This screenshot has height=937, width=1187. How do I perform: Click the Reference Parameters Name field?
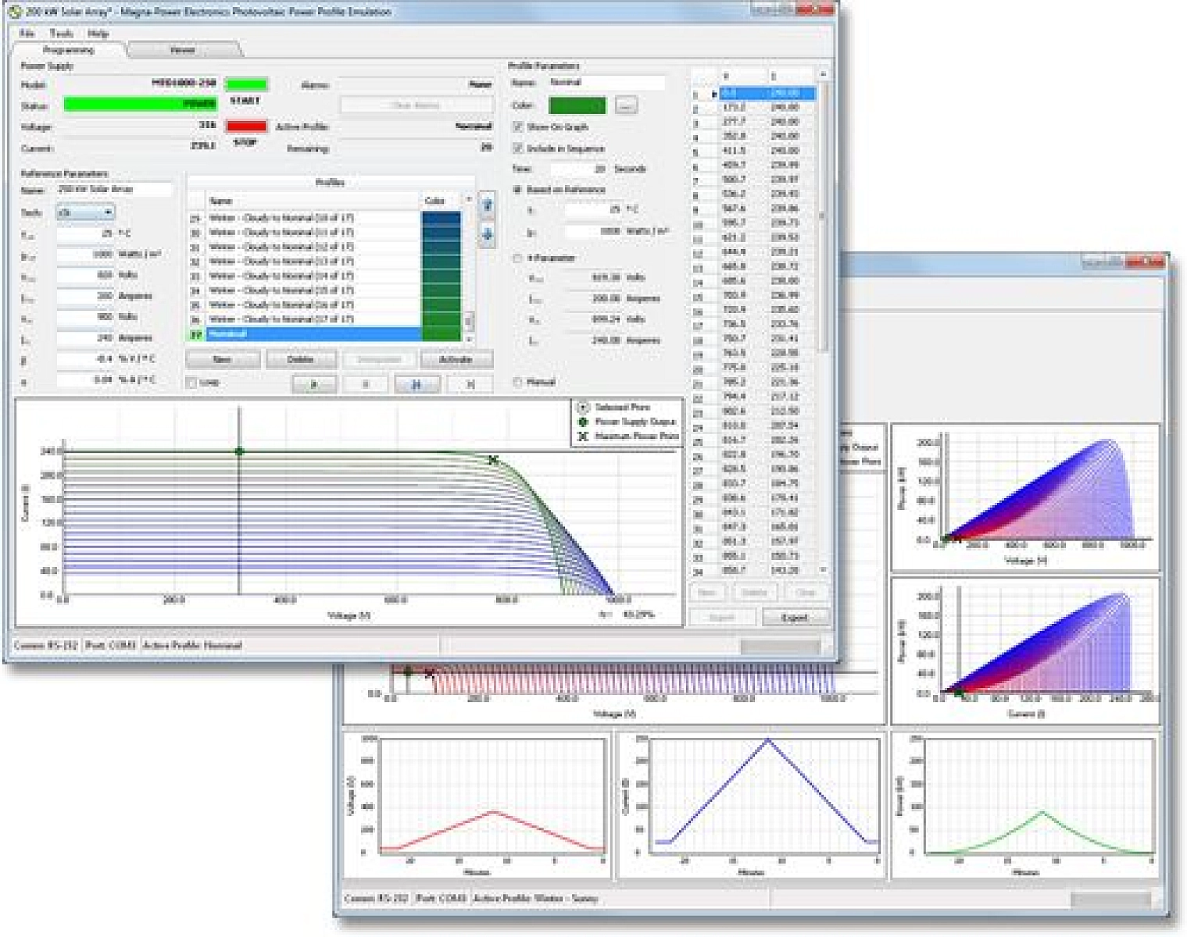pos(114,190)
